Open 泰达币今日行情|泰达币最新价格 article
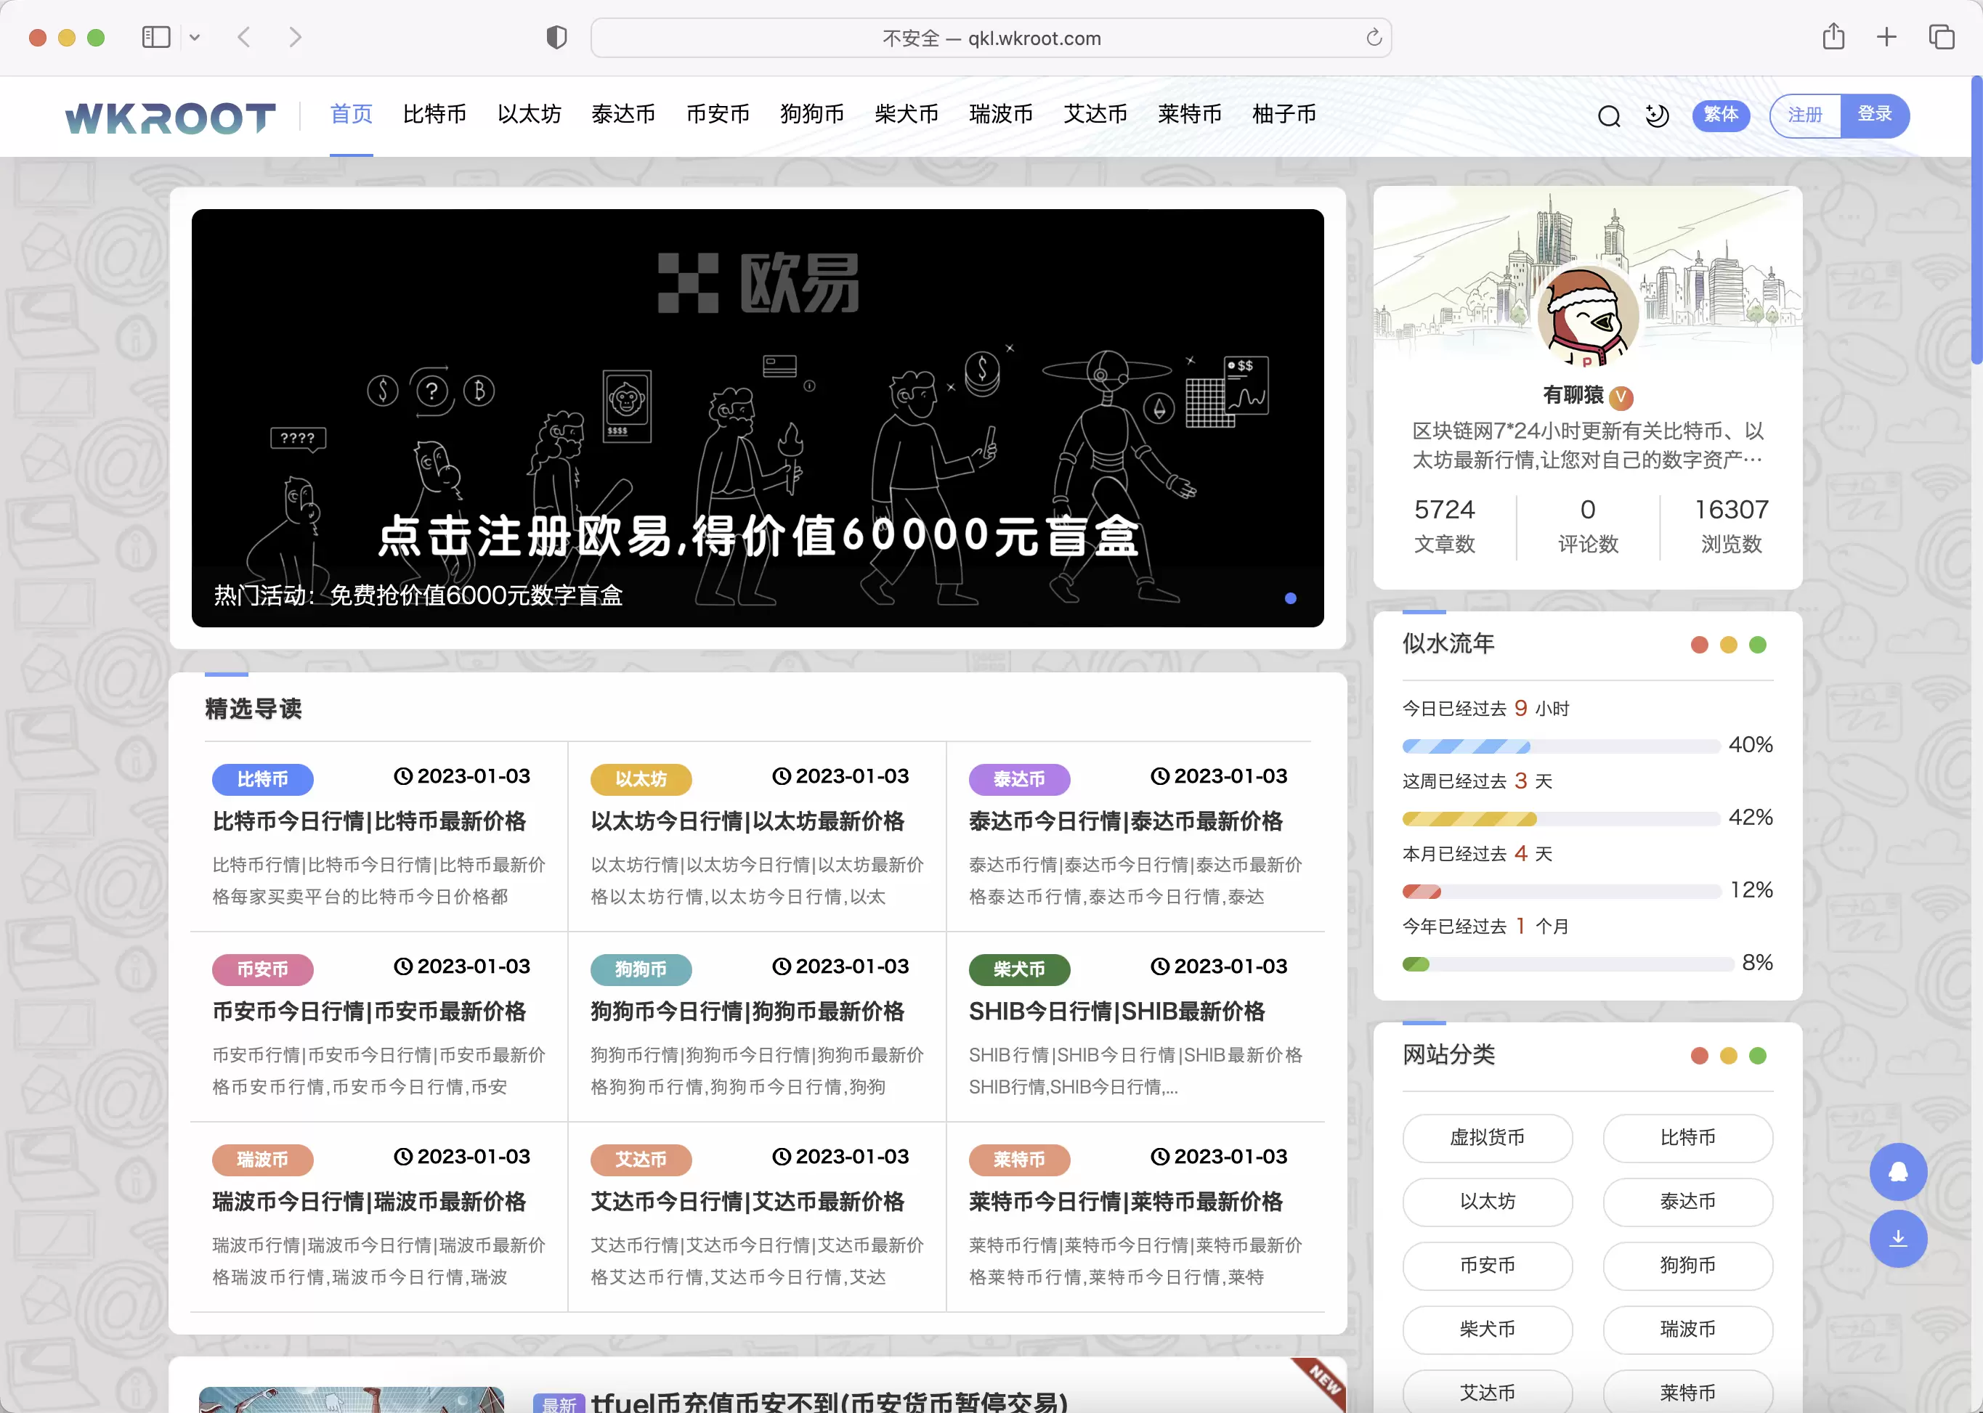1983x1413 pixels. (x=1126, y=821)
